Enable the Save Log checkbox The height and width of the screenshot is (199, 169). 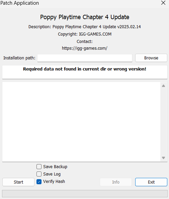(x=39, y=174)
